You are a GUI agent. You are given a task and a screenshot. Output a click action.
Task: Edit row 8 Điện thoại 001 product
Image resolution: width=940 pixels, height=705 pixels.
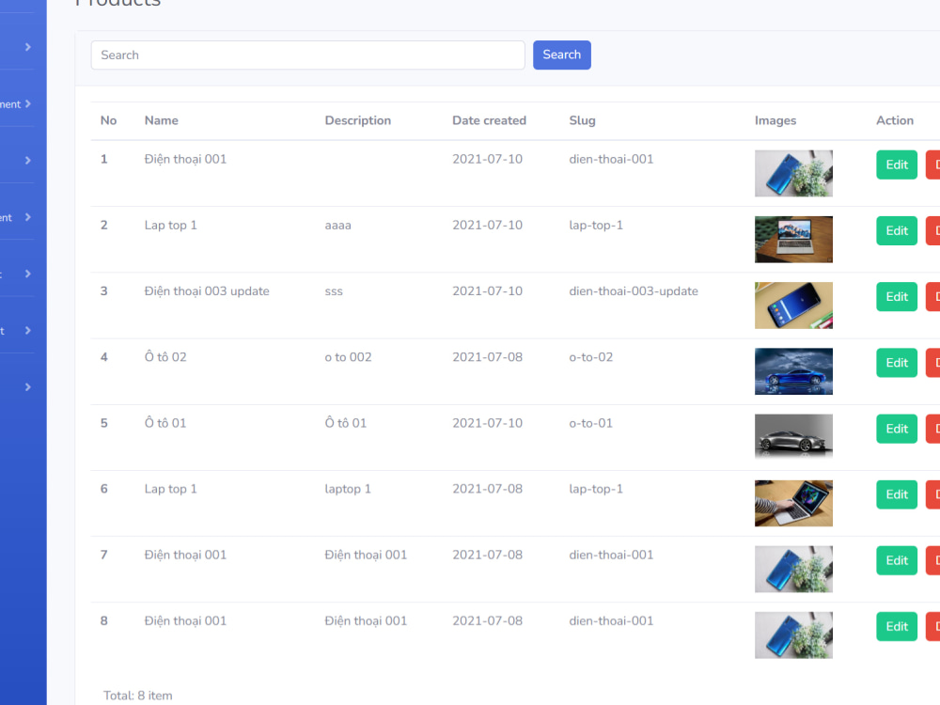coord(897,626)
